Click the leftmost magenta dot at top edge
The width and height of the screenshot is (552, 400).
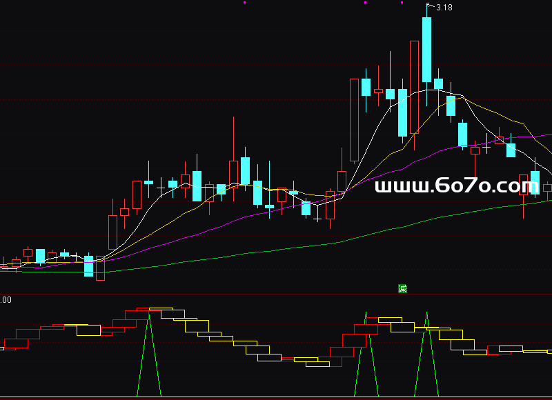pyautogui.click(x=245, y=3)
